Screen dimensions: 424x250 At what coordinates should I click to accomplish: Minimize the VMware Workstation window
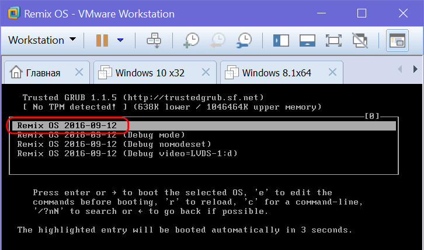(321, 13)
